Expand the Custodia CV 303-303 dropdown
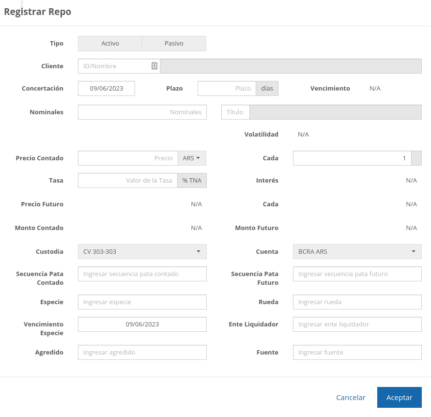Screen dimensions: 431x417 [142, 251]
